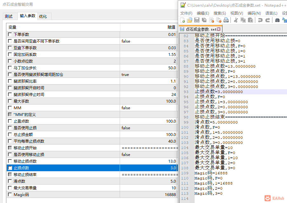Click the Save All toolbar icon
The width and height of the screenshot is (287, 203).
(204, 20)
